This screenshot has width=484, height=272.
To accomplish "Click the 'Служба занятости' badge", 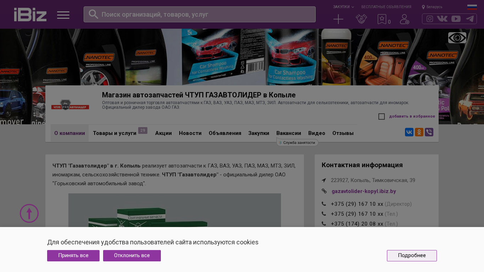I will pyautogui.click(x=297, y=142).
